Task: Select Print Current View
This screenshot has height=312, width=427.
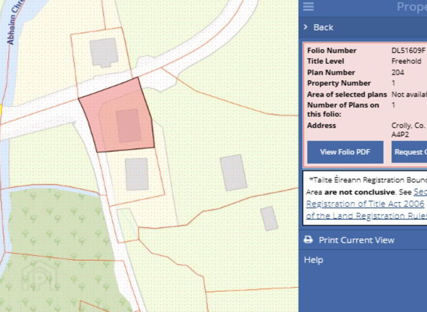Action: pyautogui.click(x=357, y=240)
